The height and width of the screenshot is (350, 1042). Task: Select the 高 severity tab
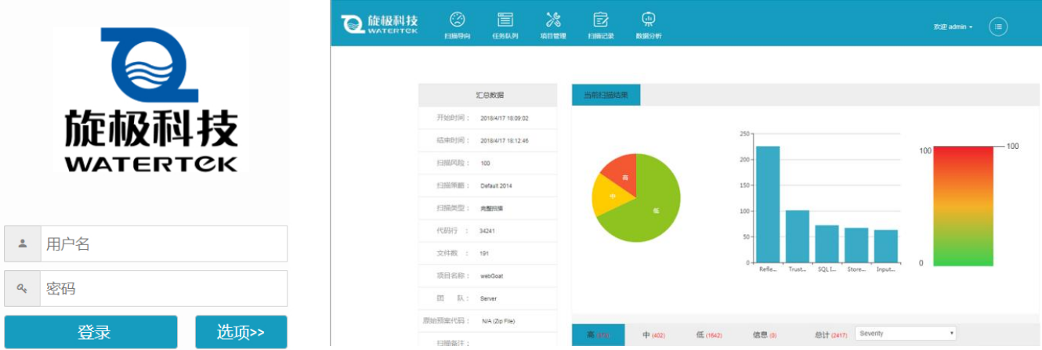(599, 335)
